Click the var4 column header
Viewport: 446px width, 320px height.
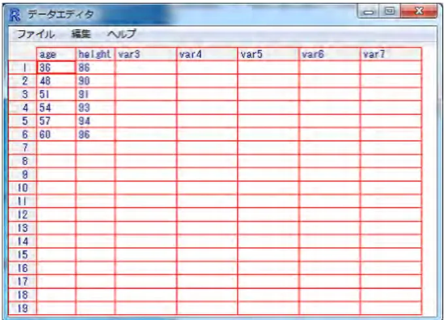(207, 54)
